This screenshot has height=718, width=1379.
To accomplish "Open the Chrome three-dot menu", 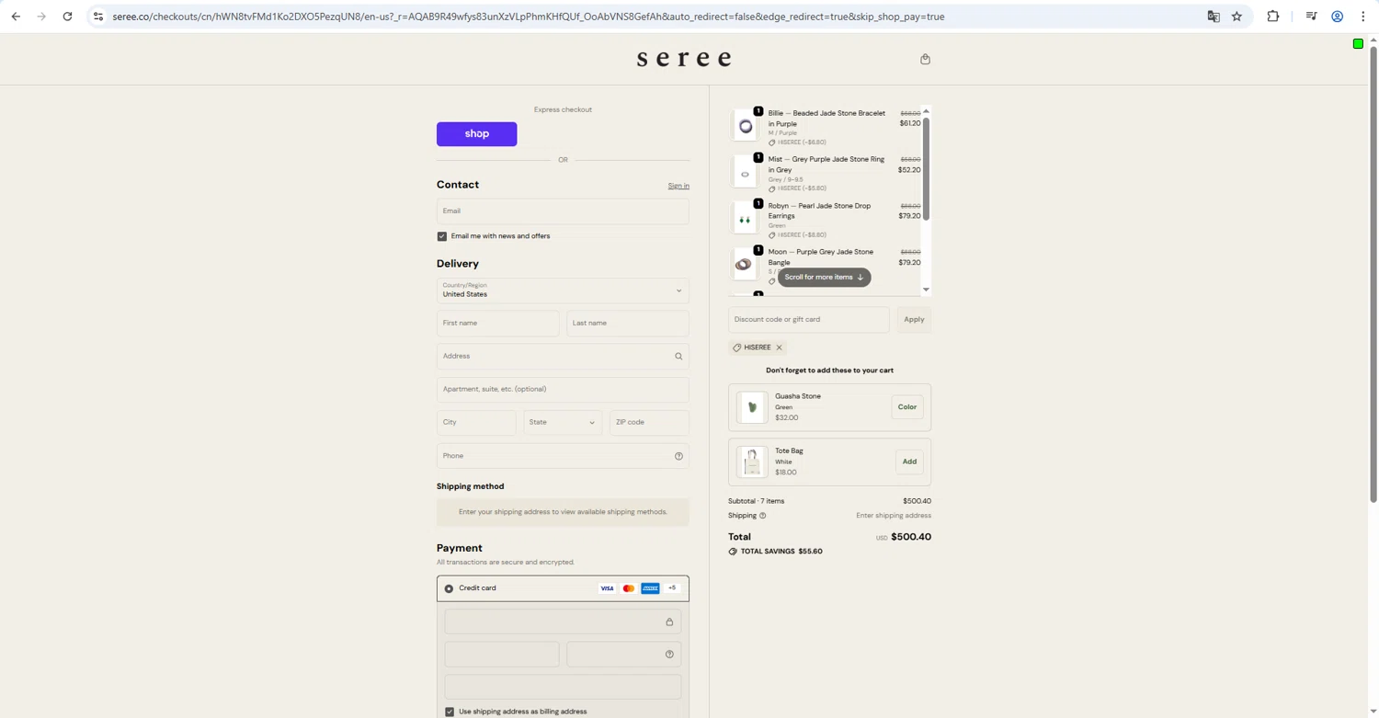I will click(x=1363, y=17).
